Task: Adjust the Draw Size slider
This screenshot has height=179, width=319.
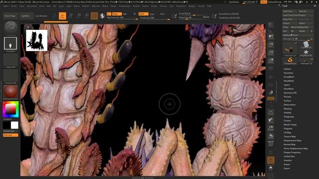Action: tap(194, 18)
